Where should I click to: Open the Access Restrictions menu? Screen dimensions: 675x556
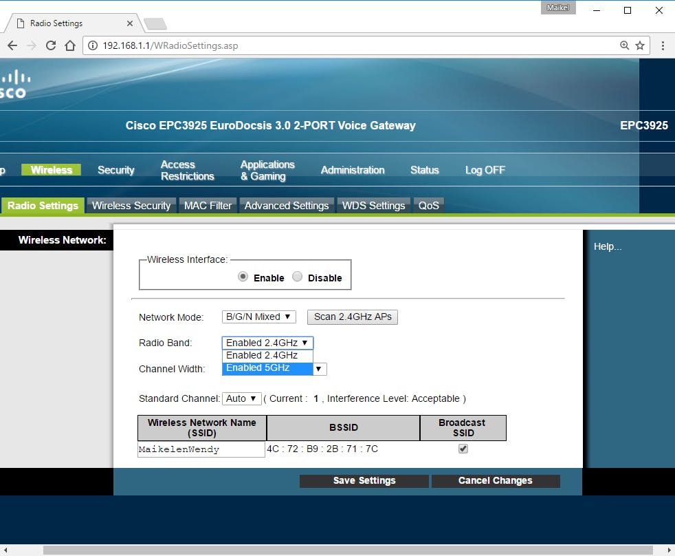point(187,170)
